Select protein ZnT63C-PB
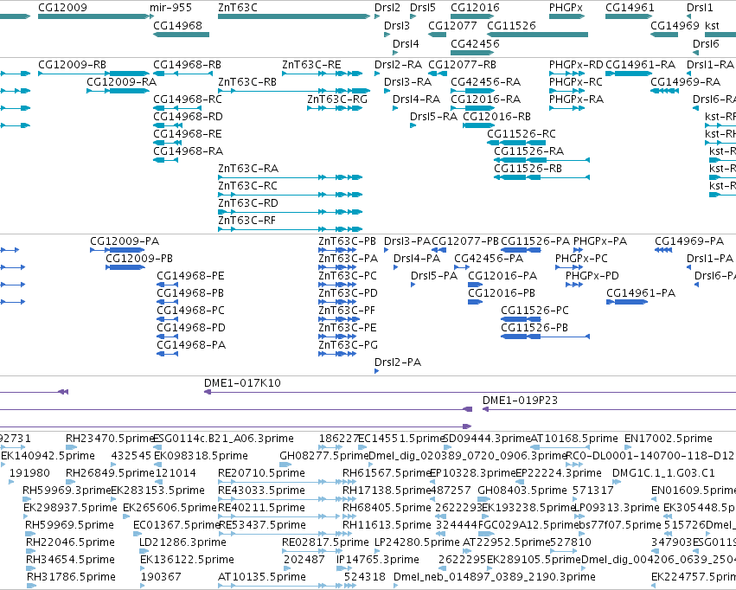Viewport: 736px width, 590px height. pos(337,250)
